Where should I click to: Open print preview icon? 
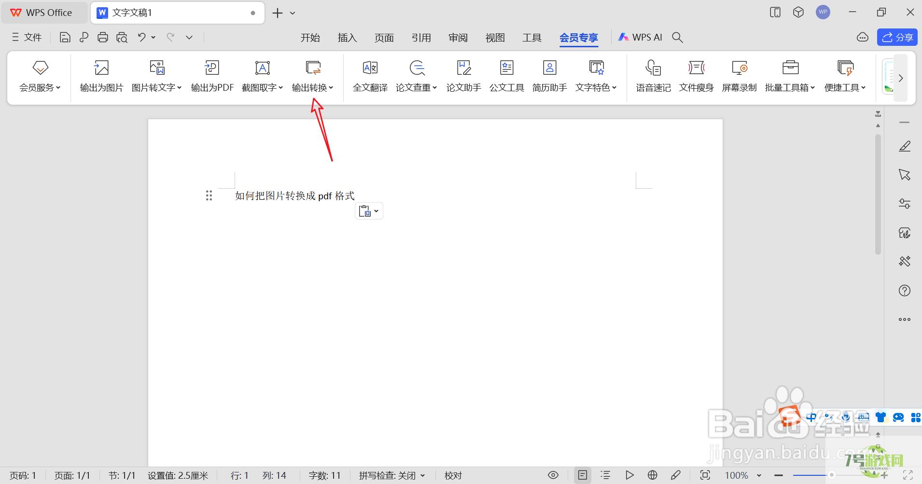tap(122, 37)
